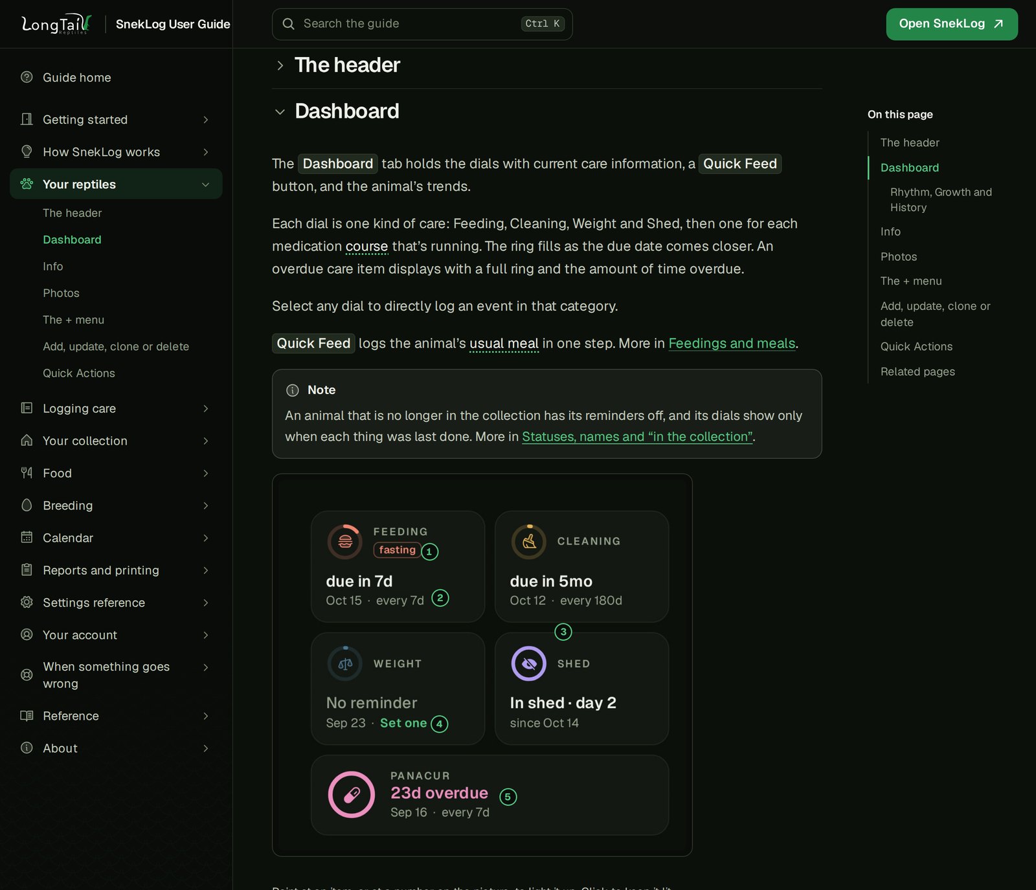Expand the Getting started sidebar chevron
This screenshot has width=1036, height=890.
coord(206,119)
